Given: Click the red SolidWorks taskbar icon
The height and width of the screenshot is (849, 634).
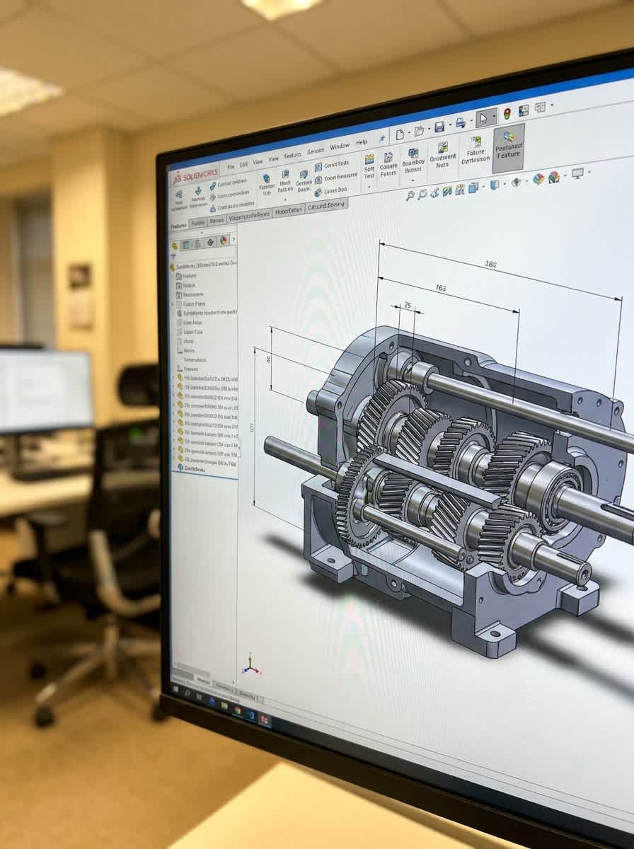Looking at the screenshot, I should tap(264, 720).
